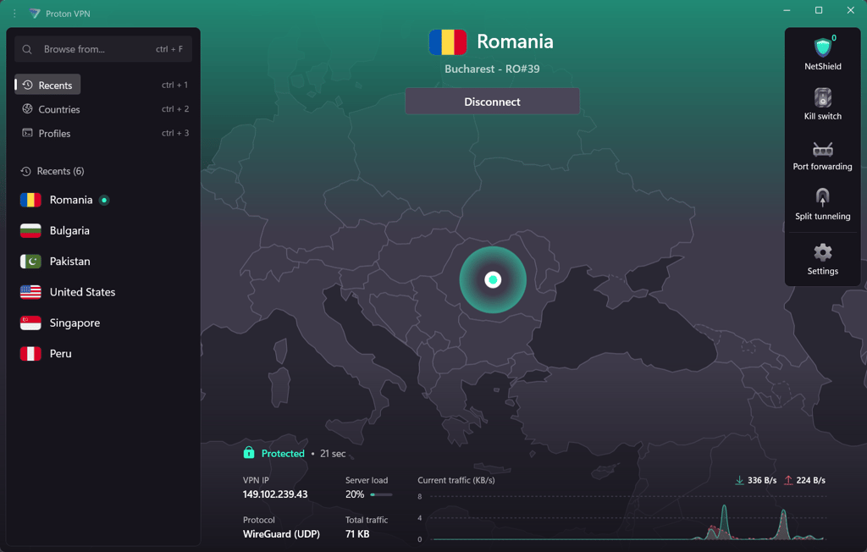Click the VPN IP 149.102.239.43
867x552 pixels.
tap(275, 494)
